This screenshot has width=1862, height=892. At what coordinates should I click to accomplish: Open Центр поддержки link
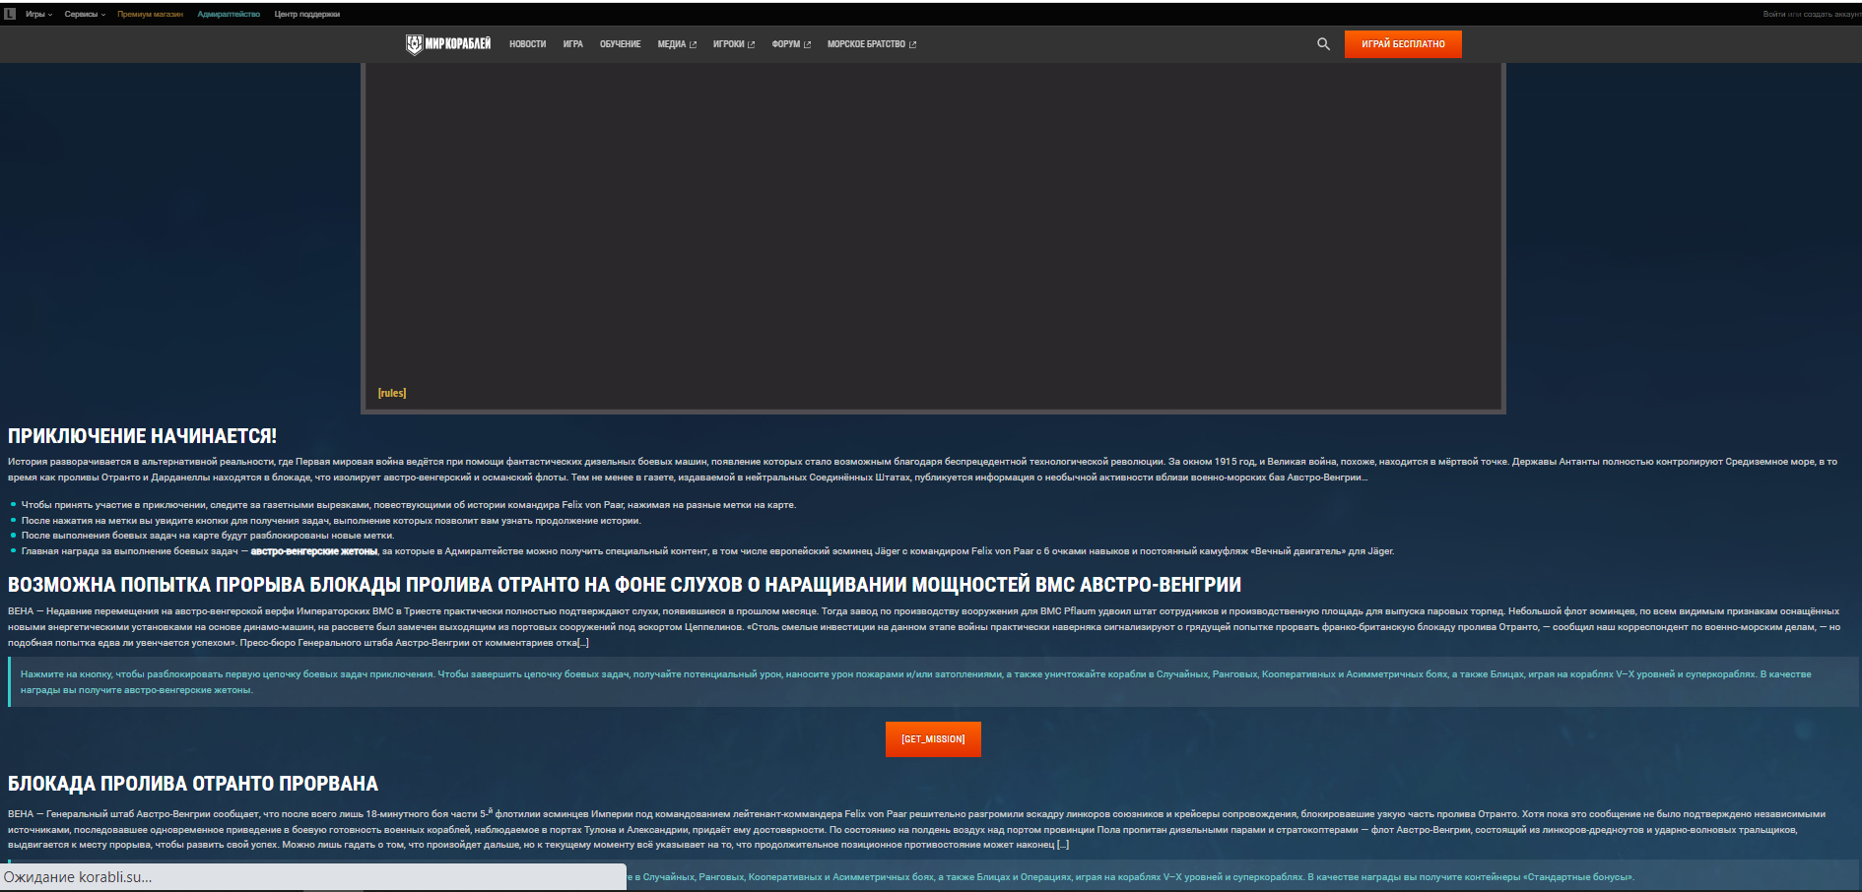coord(307,14)
